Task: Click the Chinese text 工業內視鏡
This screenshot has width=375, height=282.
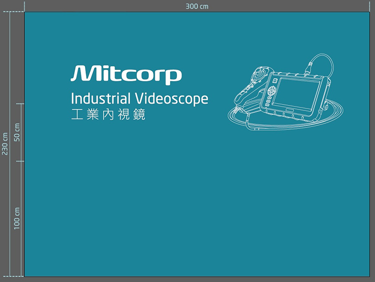Action: click(108, 114)
